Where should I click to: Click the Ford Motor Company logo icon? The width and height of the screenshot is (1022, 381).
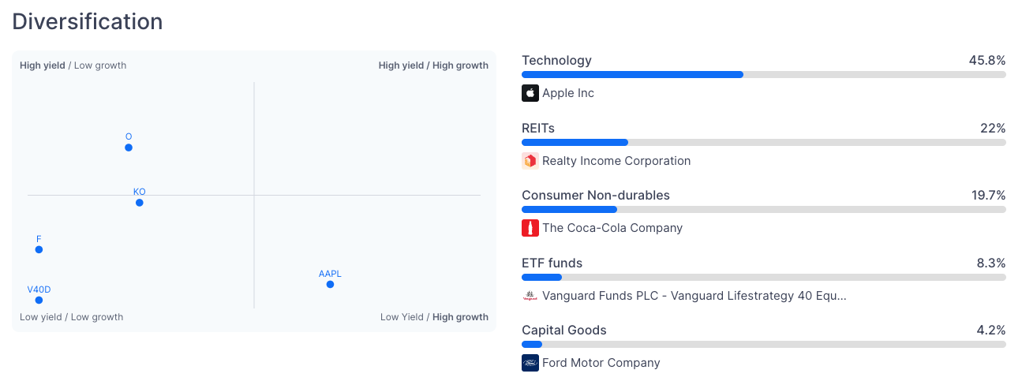pyautogui.click(x=530, y=363)
